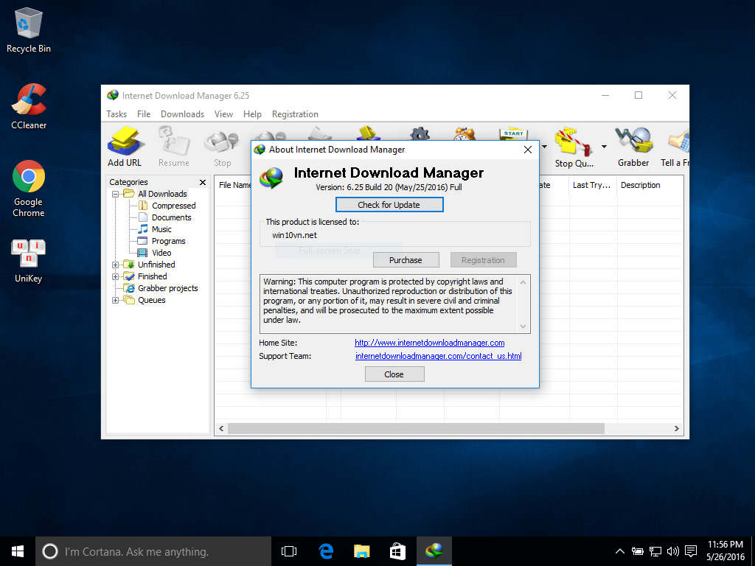This screenshot has height=566, width=755.
Task: Click the Last Try column header
Action: (594, 185)
